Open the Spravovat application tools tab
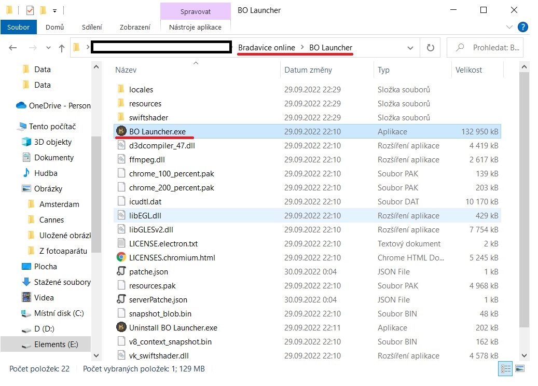Screen dimensions: 538x386 (195, 10)
